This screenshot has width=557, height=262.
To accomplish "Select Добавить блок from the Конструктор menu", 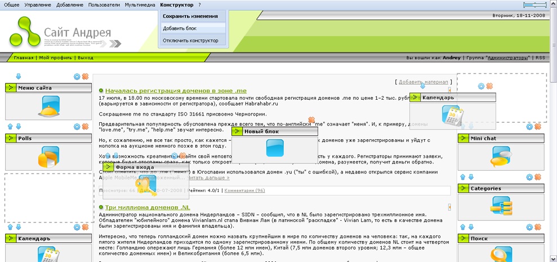I will coord(176,28).
